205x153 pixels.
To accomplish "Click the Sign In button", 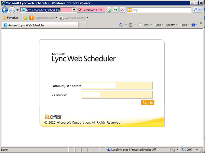I will pos(148,103).
